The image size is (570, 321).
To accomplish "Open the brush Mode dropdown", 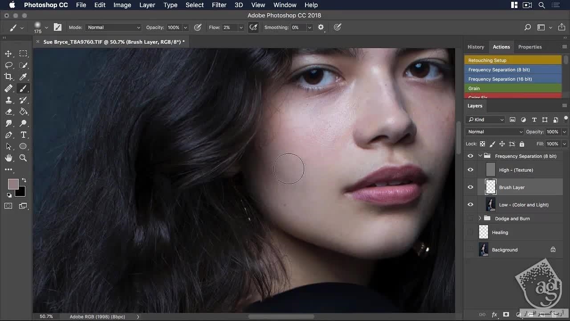I will 114,27.
